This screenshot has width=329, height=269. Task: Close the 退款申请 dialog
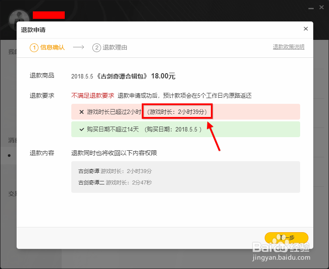click(306, 29)
